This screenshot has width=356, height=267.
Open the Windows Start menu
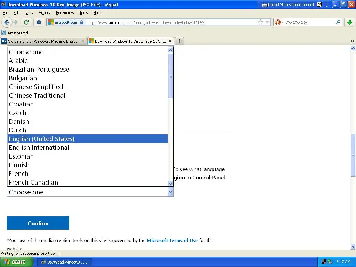17,262
